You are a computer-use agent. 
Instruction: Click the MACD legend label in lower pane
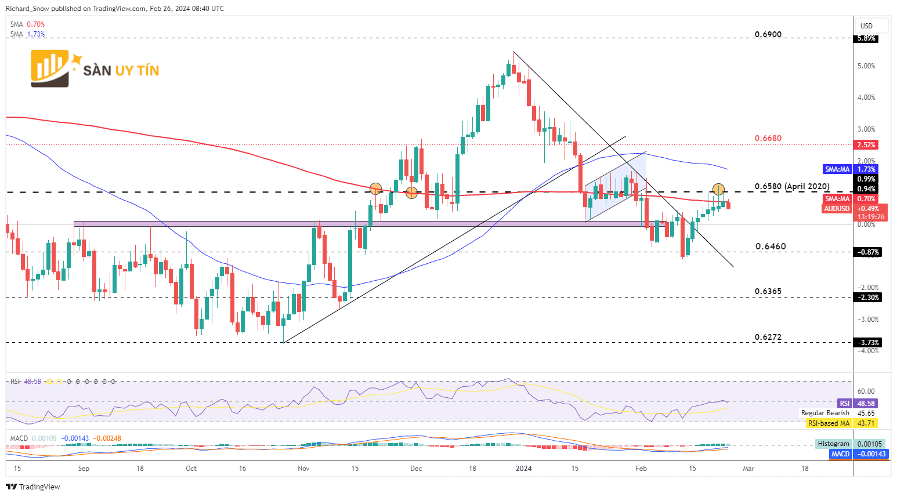(x=19, y=438)
